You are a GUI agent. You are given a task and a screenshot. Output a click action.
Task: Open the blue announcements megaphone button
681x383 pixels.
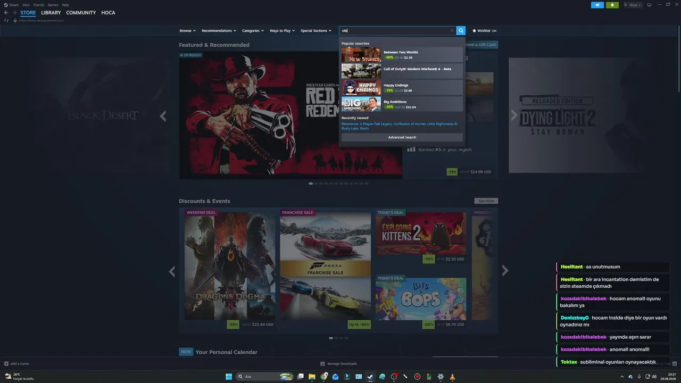pos(597,5)
